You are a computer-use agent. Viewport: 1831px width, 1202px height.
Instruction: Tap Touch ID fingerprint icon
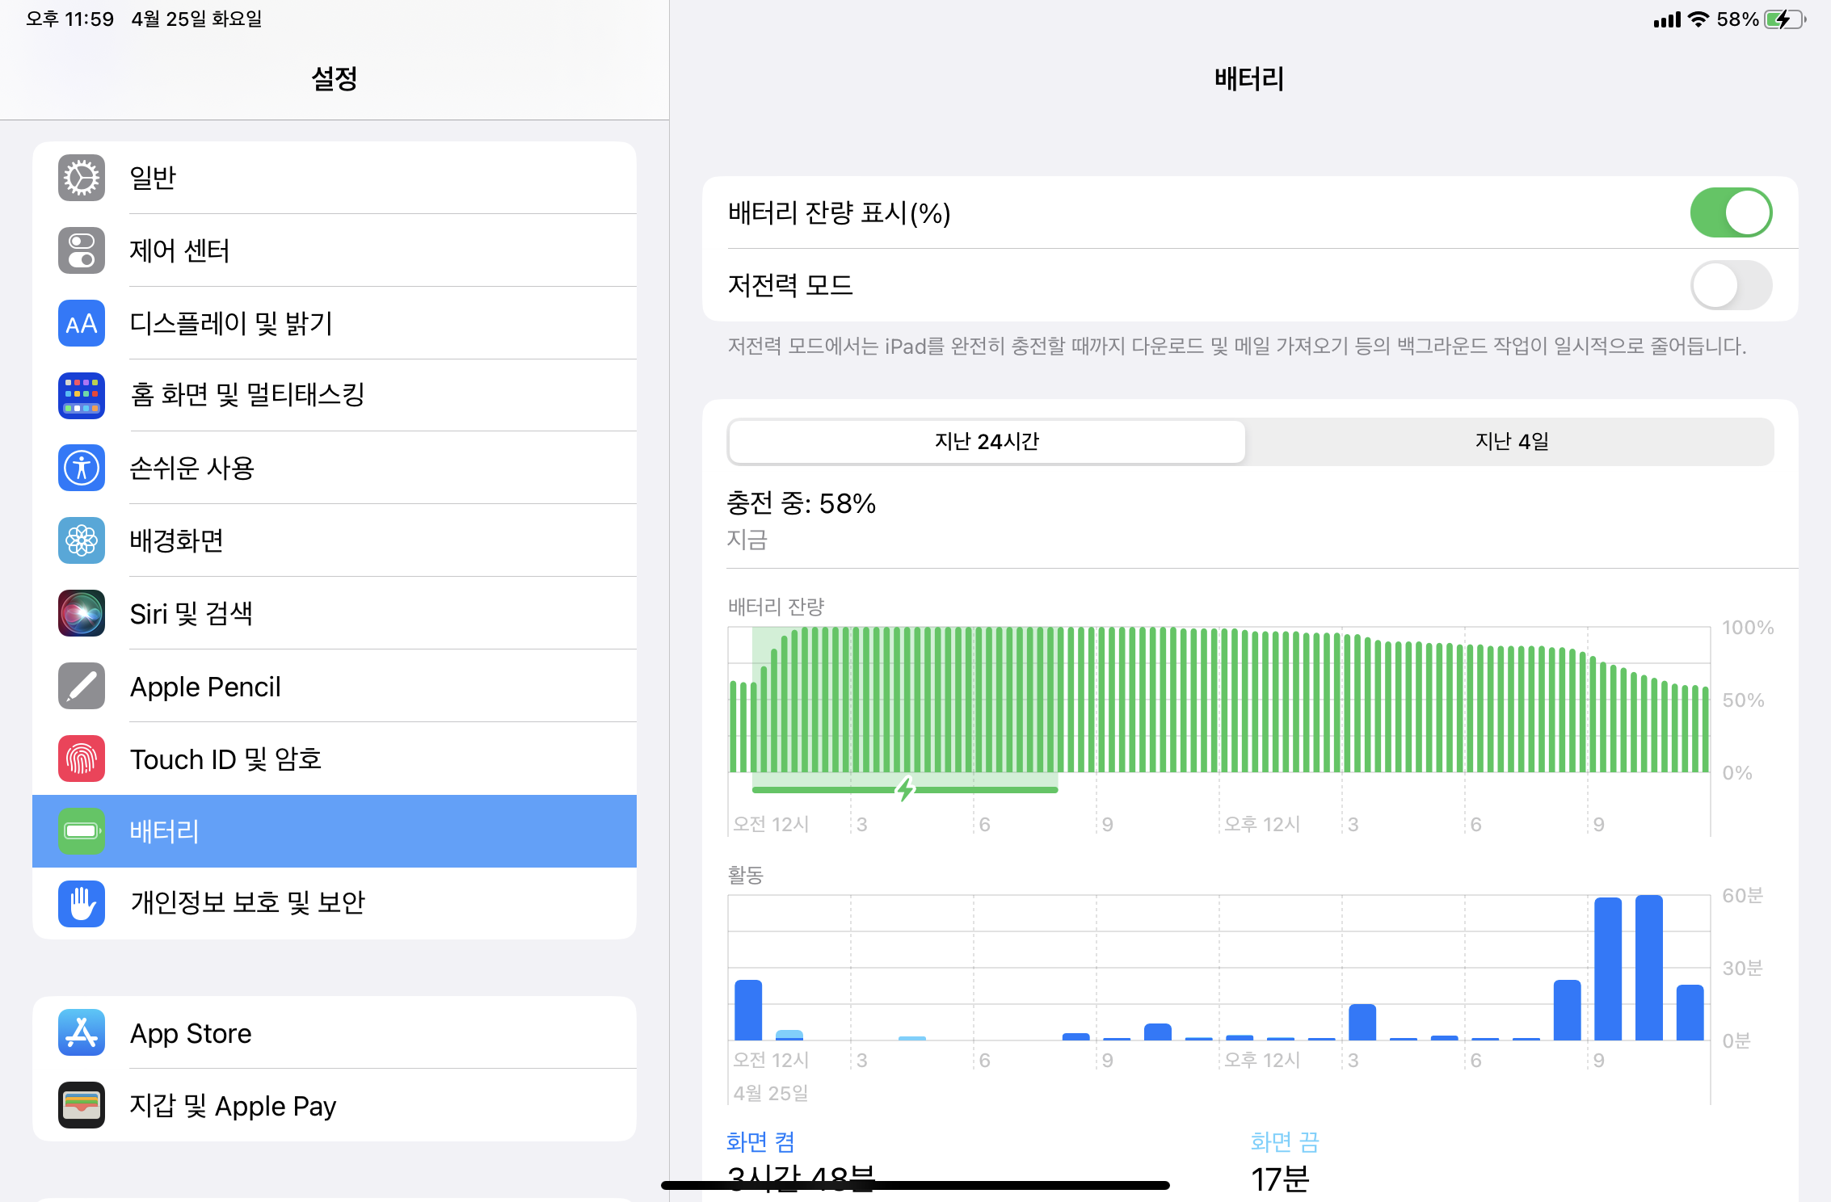(x=82, y=759)
